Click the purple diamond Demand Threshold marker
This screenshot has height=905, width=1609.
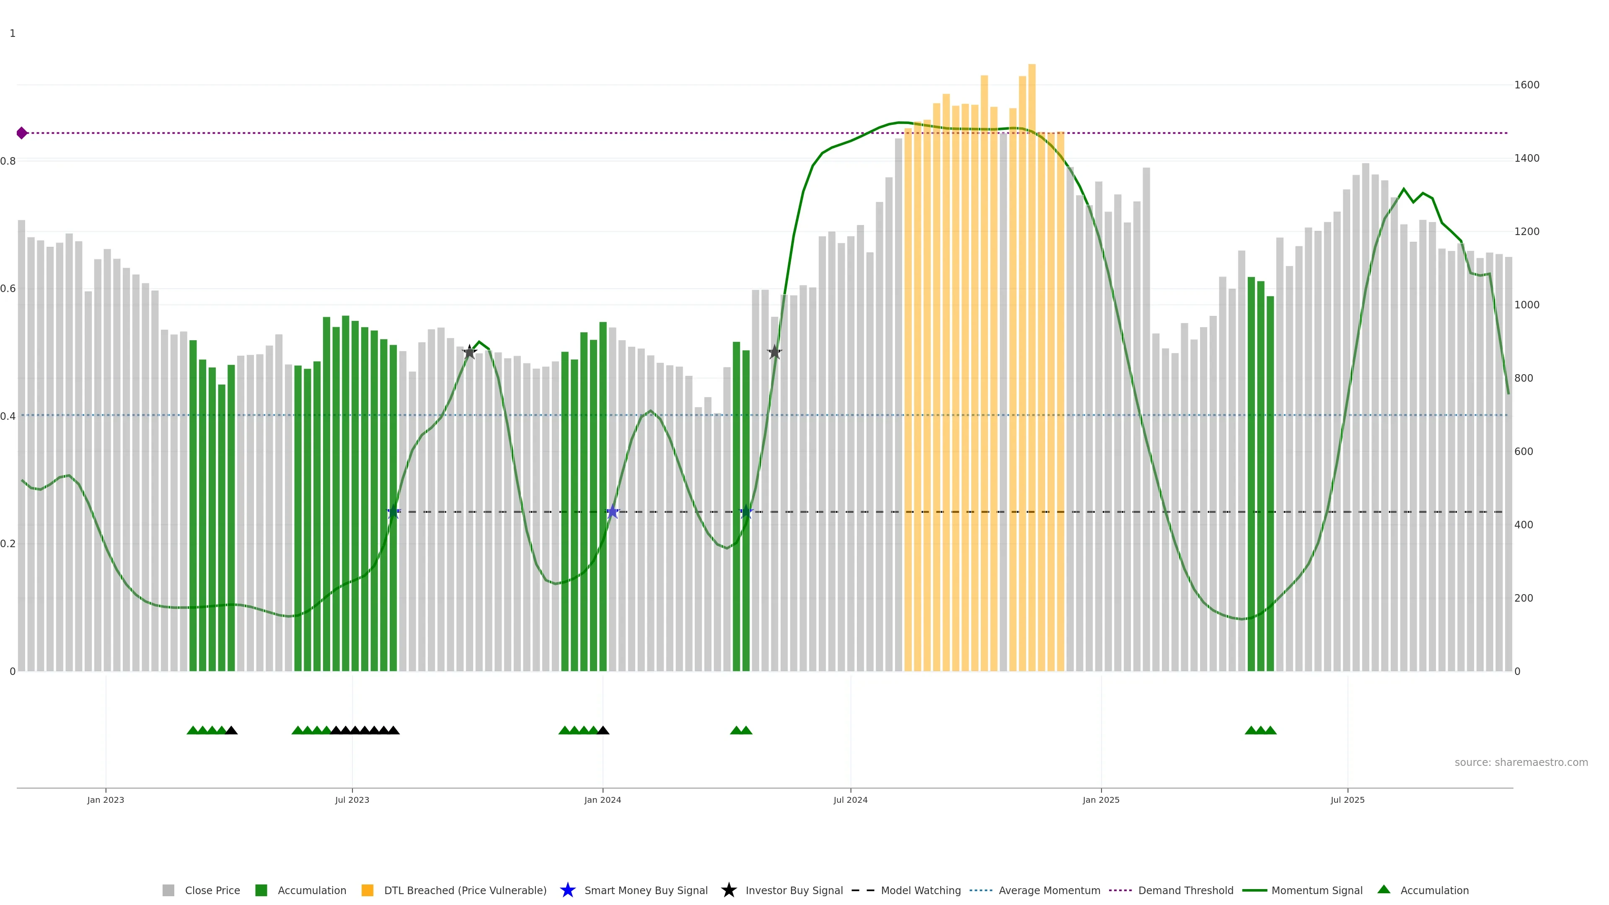click(22, 133)
